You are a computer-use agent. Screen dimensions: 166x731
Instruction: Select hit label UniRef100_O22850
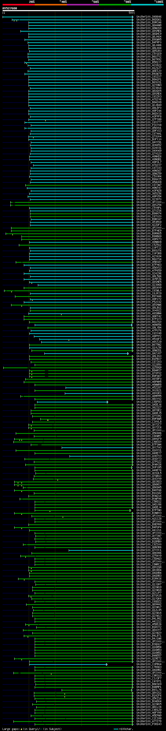(149, 365)
